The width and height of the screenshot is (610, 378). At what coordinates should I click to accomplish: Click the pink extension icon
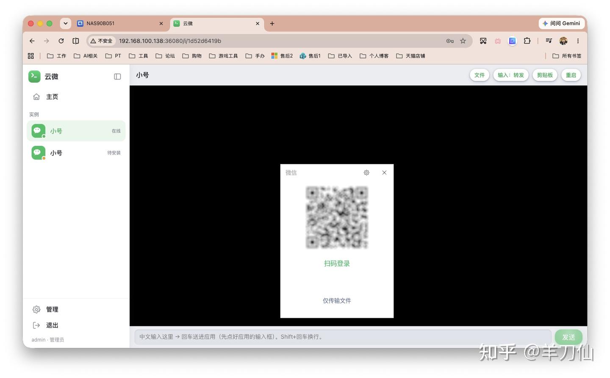tap(498, 41)
